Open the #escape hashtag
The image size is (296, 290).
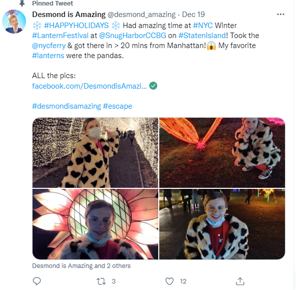click(117, 106)
